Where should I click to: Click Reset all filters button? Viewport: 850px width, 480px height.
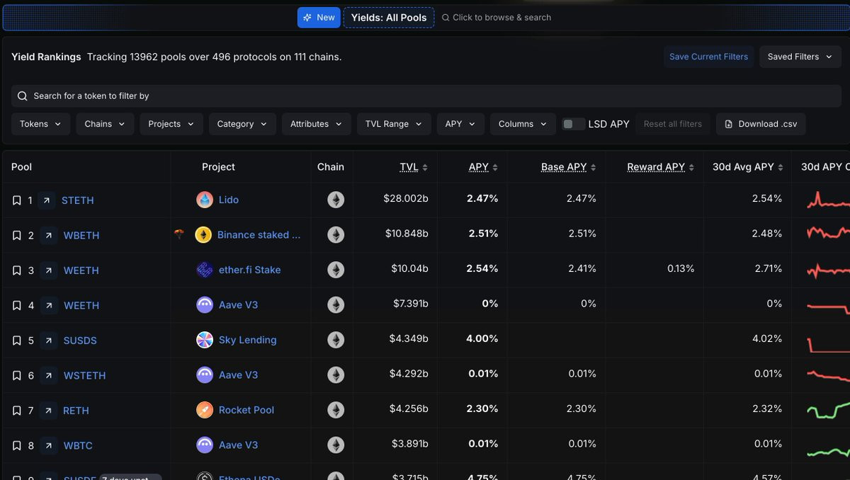[672, 124]
